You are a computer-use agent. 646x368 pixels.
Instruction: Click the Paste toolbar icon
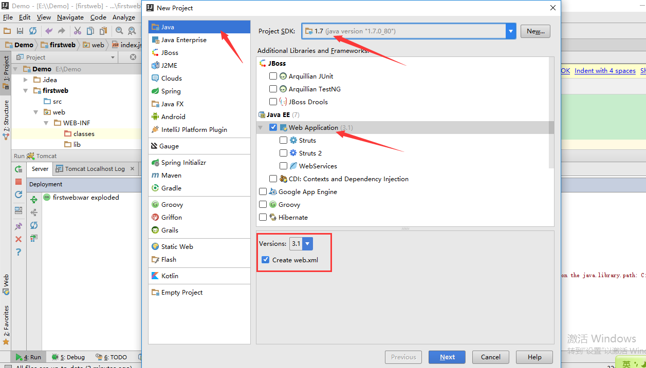[x=103, y=31]
